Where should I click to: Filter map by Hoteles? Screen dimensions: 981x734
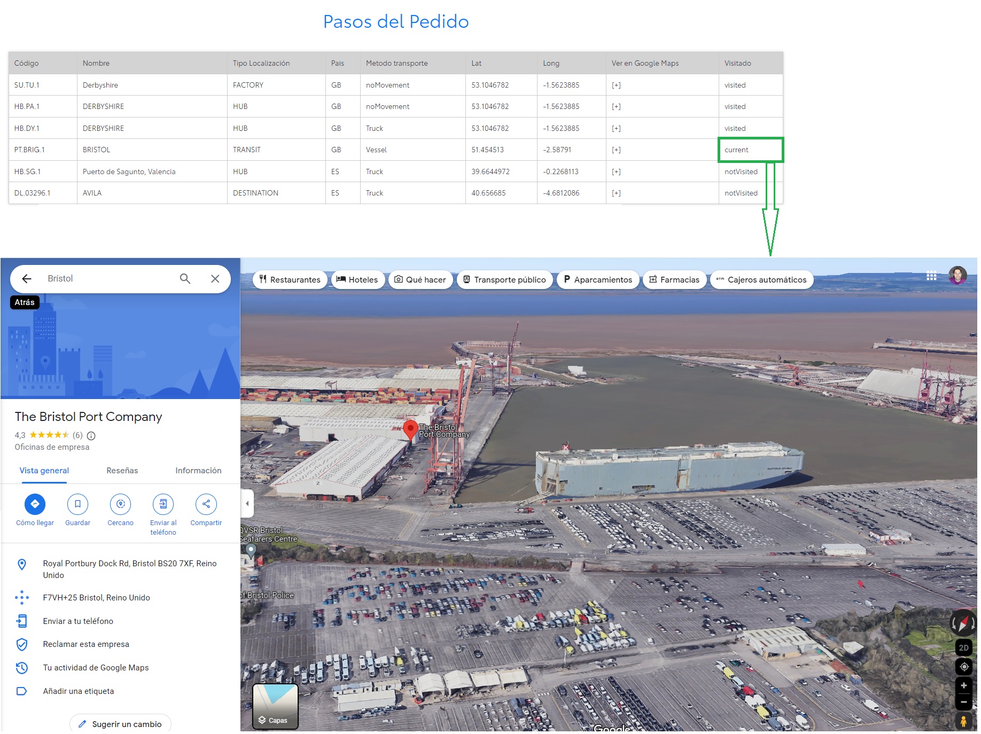357,280
